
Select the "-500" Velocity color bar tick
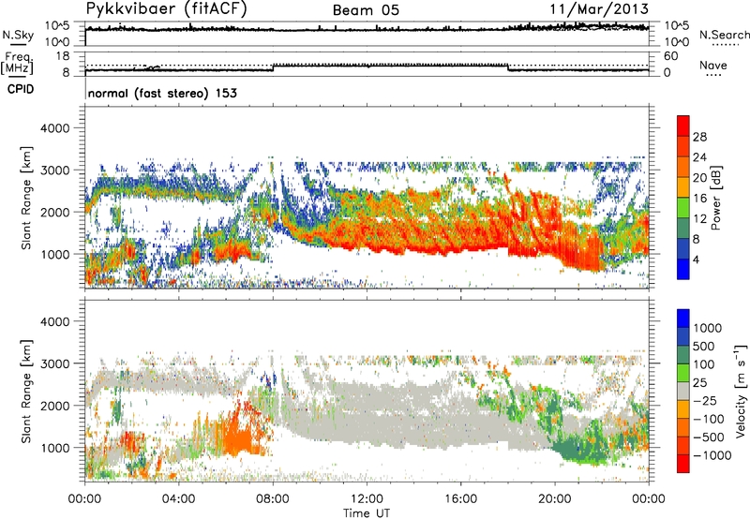708,437
